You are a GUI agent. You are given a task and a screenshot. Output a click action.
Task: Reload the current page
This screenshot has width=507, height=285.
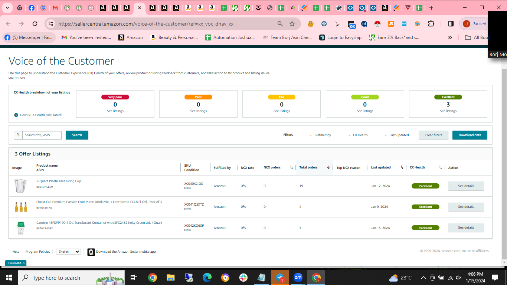(x=35, y=24)
